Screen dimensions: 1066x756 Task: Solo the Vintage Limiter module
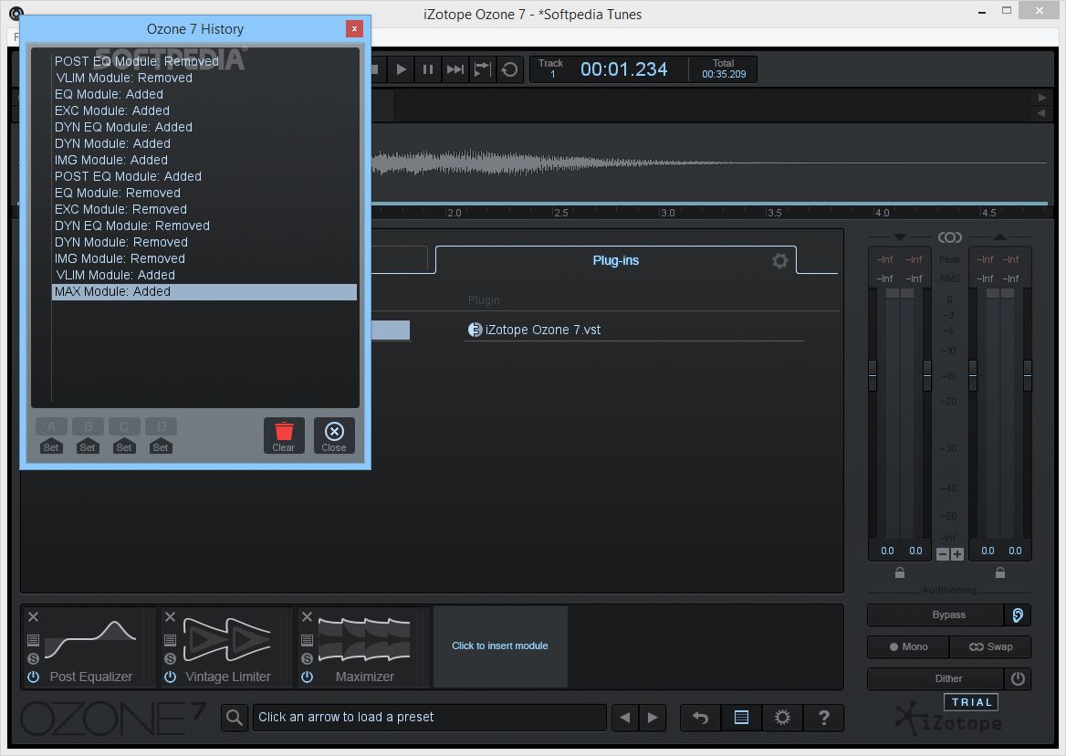click(x=170, y=658)
